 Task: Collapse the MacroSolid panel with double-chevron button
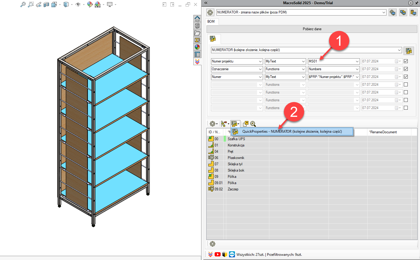coord(206,3)
